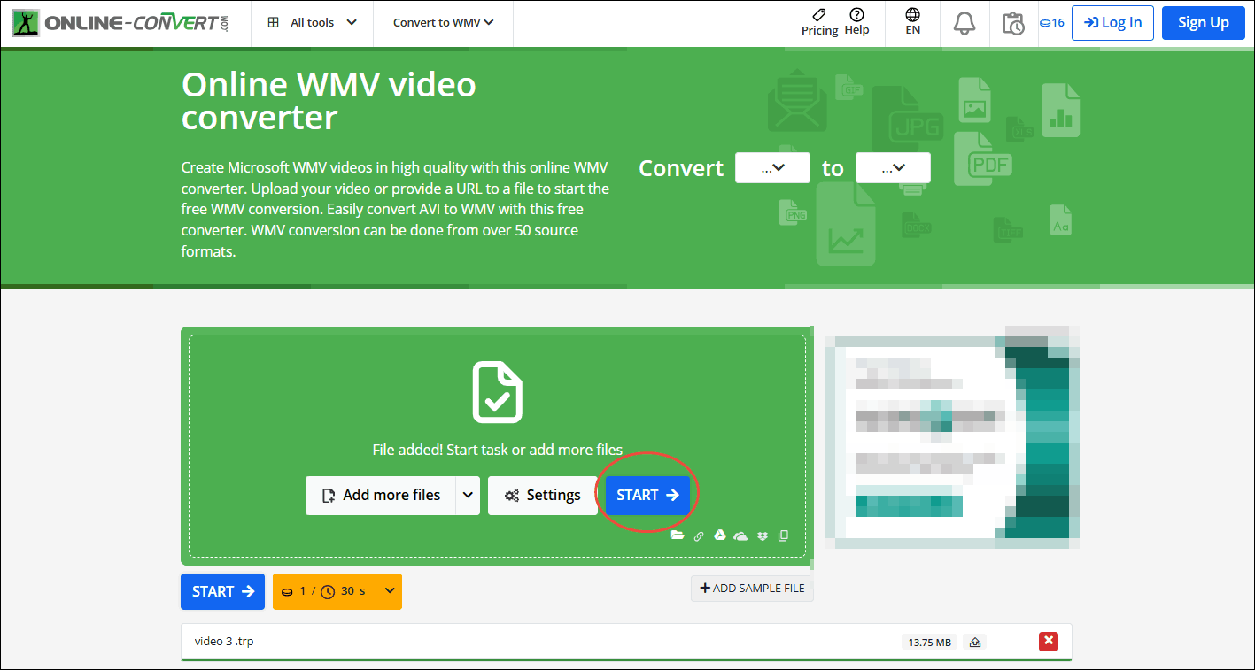
Task: Change language with the EN selector
Action: click(912, 23)
